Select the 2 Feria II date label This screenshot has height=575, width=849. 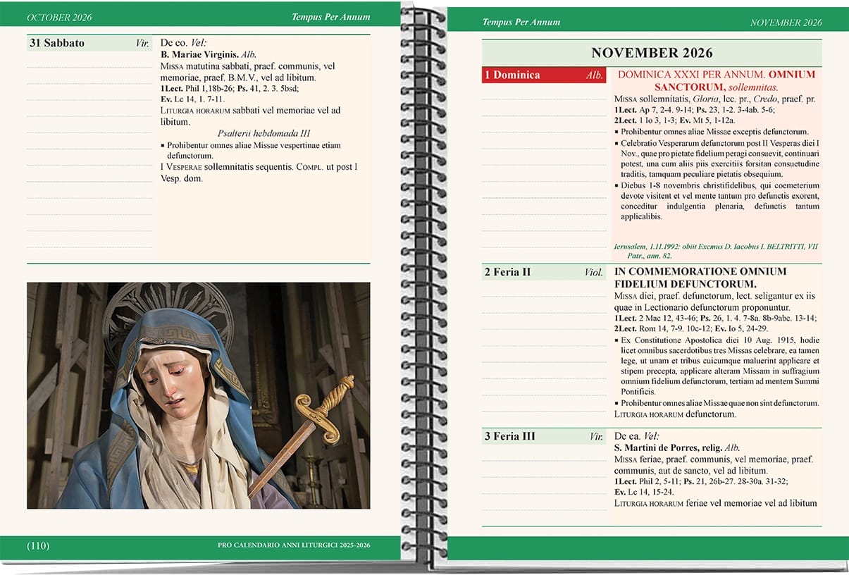click(507, 272)
